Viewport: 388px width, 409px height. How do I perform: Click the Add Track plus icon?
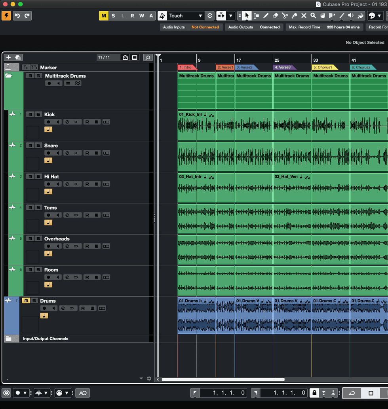pyautogui.click(x=8, y=57)
